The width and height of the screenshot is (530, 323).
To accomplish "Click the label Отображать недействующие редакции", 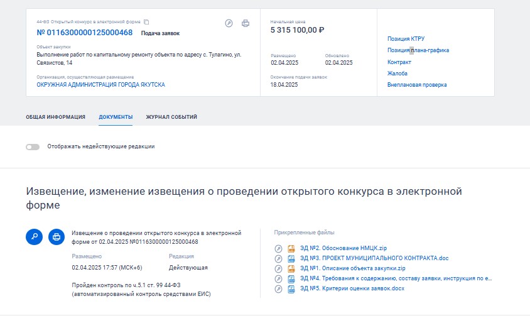I will [x=100, y=146].
